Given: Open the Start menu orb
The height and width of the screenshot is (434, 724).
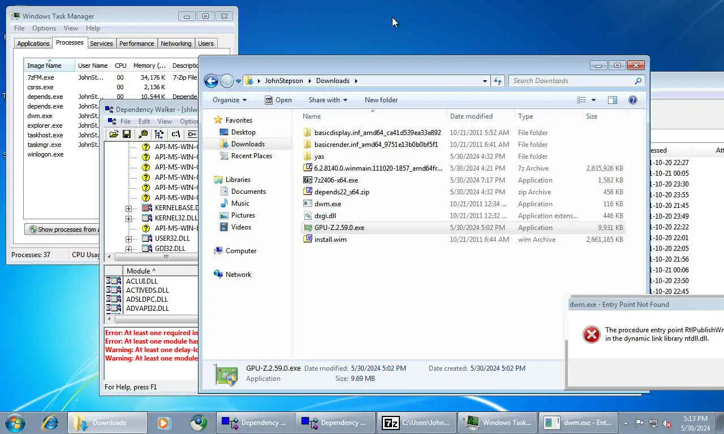Looking at the screenshot, I should (x=15, y=422).
